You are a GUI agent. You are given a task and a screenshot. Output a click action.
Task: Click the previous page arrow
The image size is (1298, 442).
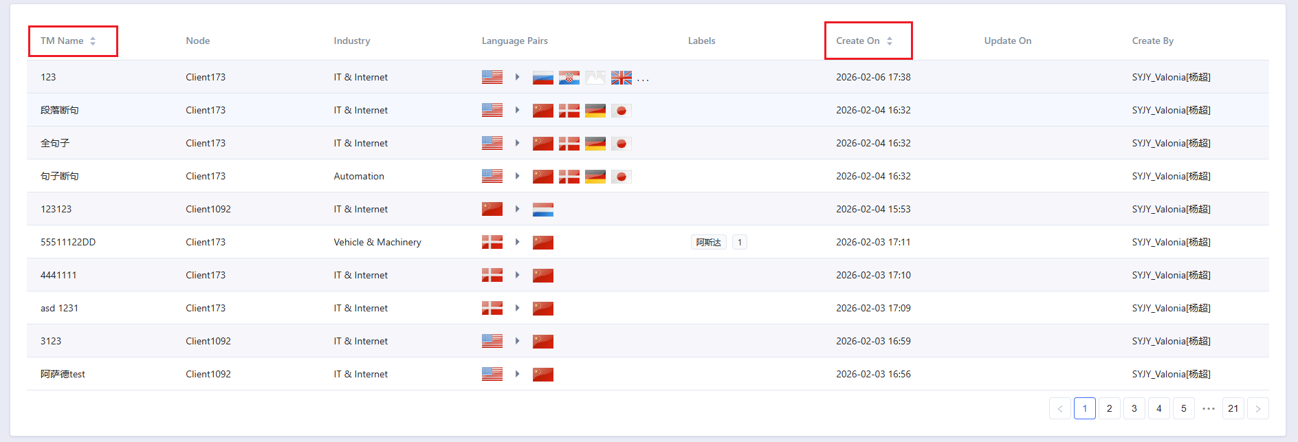1060,408
